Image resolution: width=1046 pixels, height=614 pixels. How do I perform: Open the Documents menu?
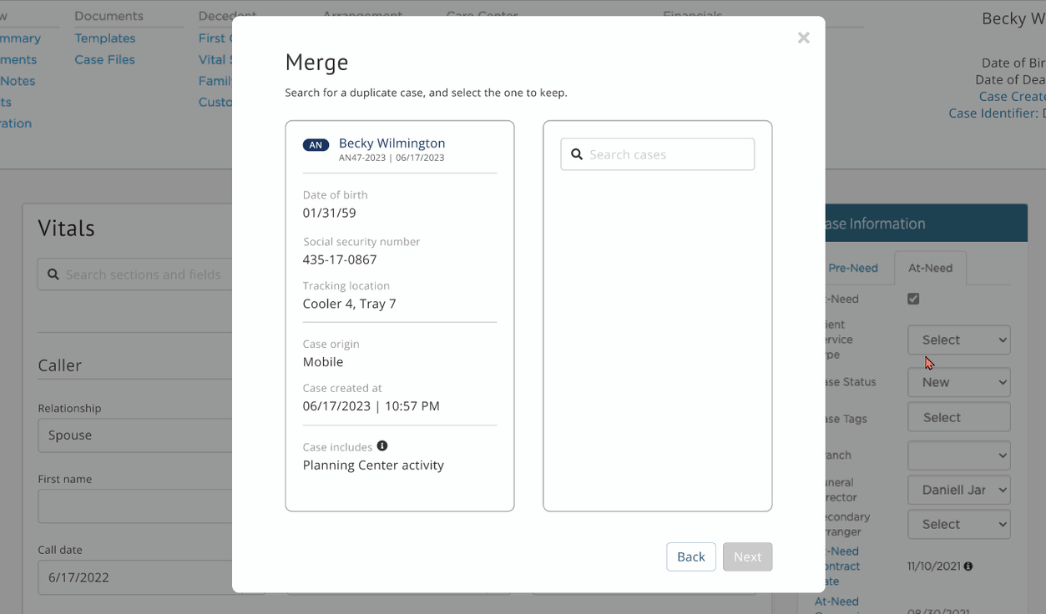[109, 15]
